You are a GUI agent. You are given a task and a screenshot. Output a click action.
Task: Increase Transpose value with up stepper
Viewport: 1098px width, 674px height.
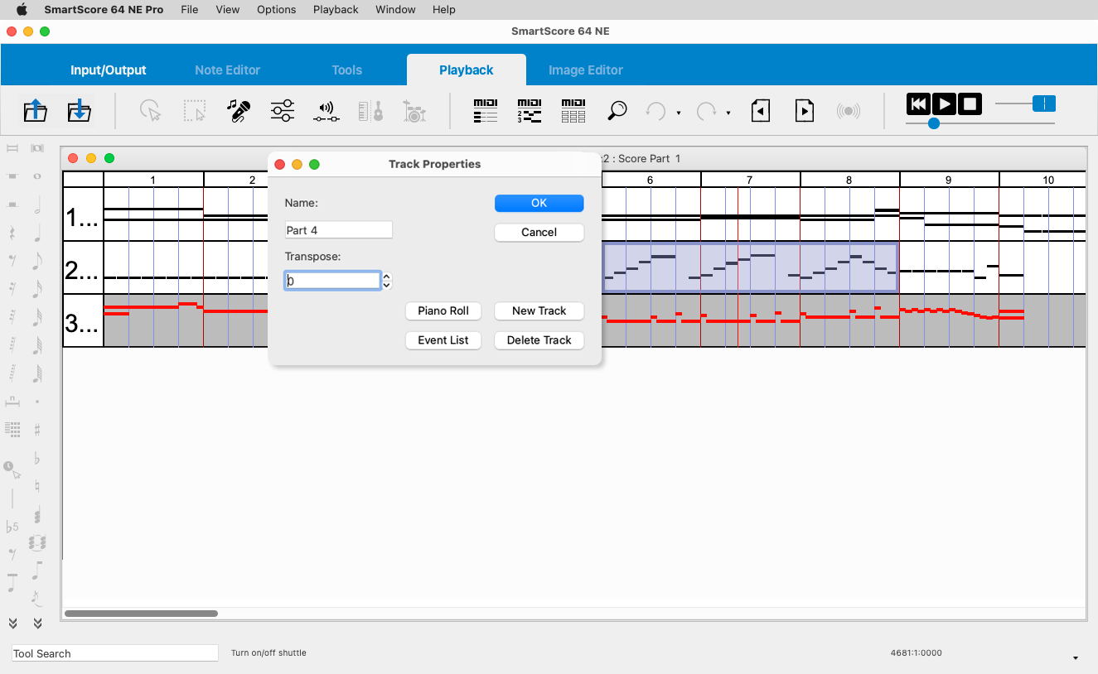[386, 277]
